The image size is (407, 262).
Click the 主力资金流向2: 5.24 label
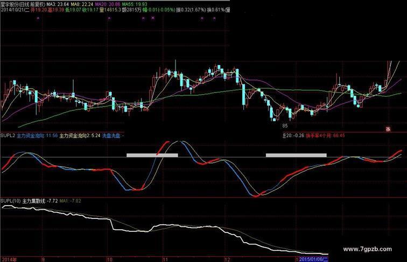(80, 136)
